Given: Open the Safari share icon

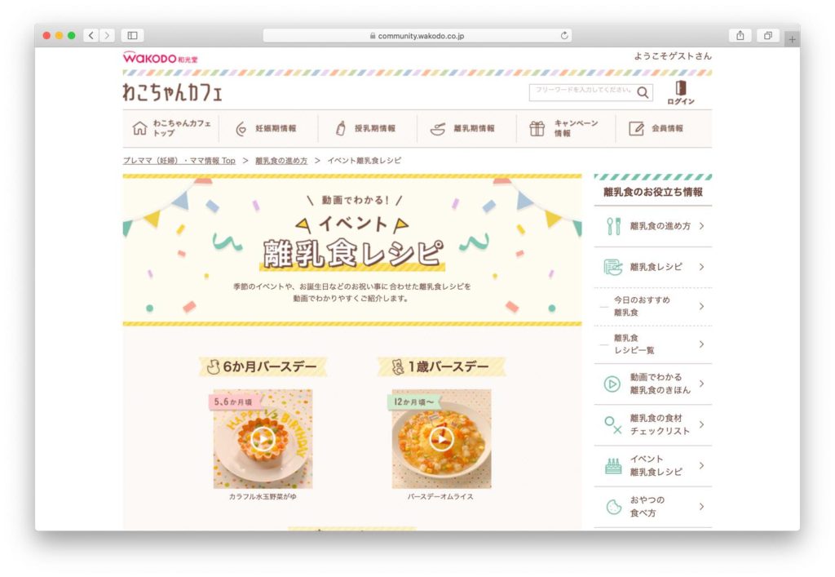Looking at the screenshot, I should point(740,36).
